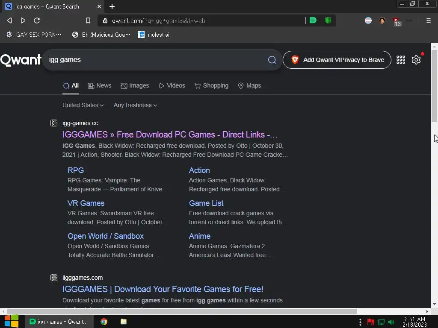Open the Open World / Sandbox sublink

point(106,236)
